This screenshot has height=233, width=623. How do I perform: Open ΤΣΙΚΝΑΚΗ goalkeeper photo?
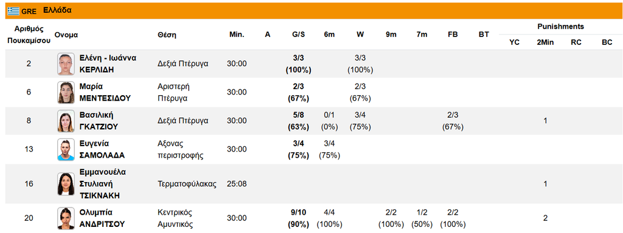point(66,184)
